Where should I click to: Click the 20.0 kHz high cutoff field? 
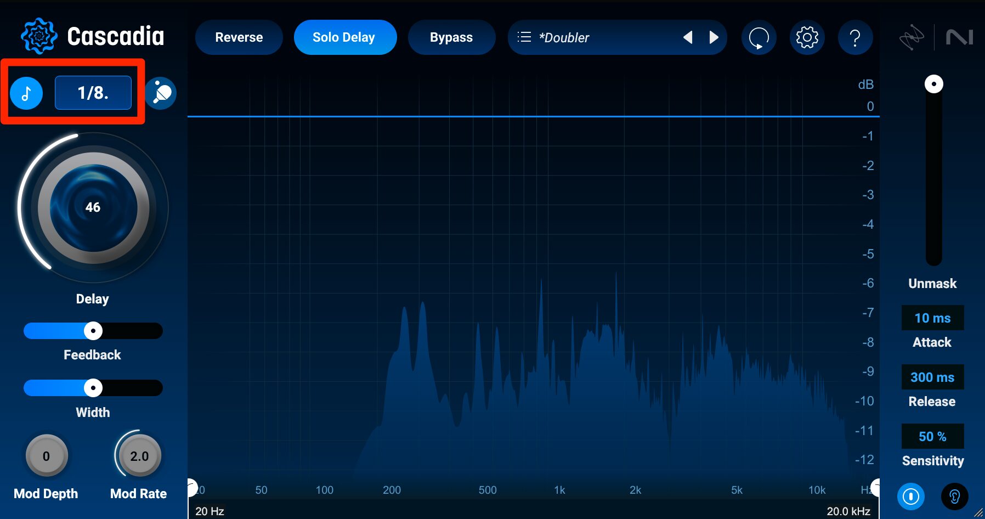coord(848,511)
